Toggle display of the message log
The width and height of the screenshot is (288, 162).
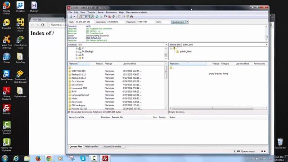pyautogui.click(x=79, y=17)
